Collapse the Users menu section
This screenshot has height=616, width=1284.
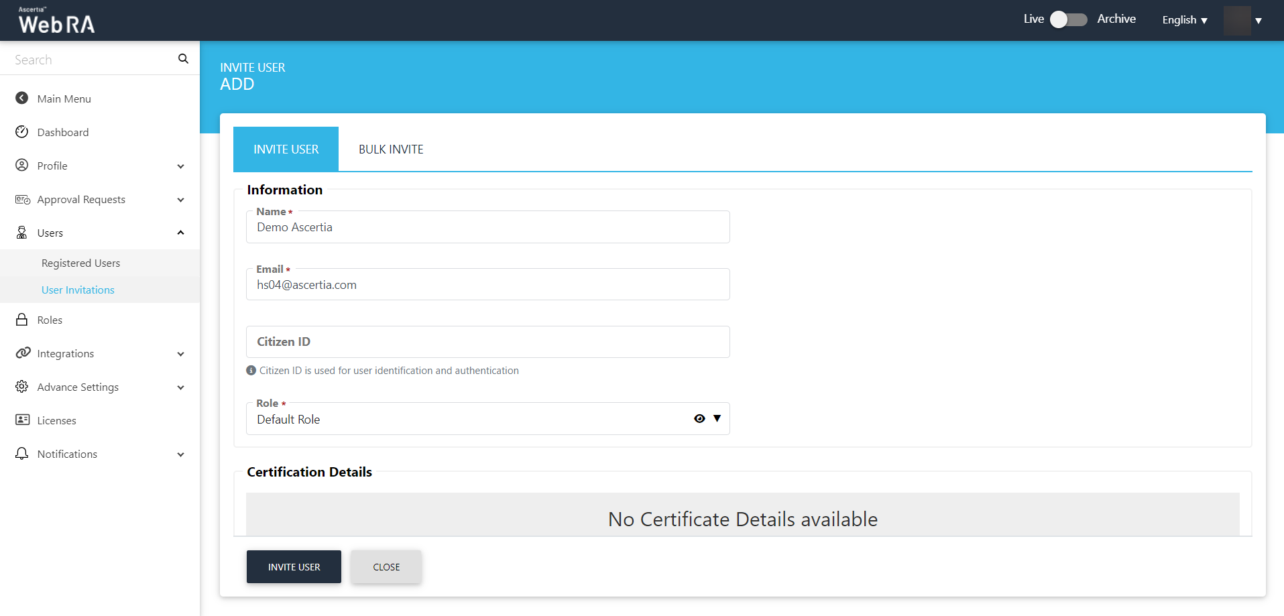click(x=180, y=233)
